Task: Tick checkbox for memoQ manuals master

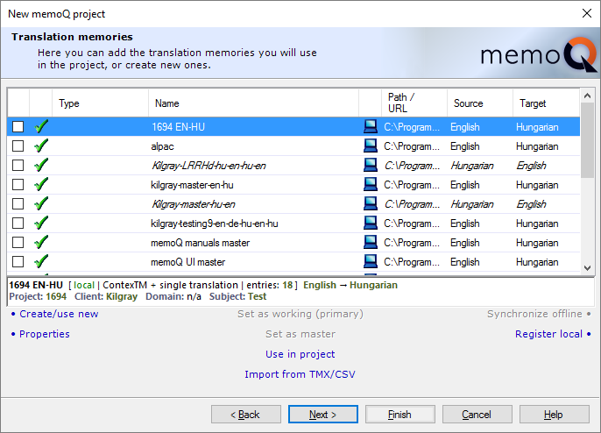Action: pyautogui.click(x=18, y=243)
